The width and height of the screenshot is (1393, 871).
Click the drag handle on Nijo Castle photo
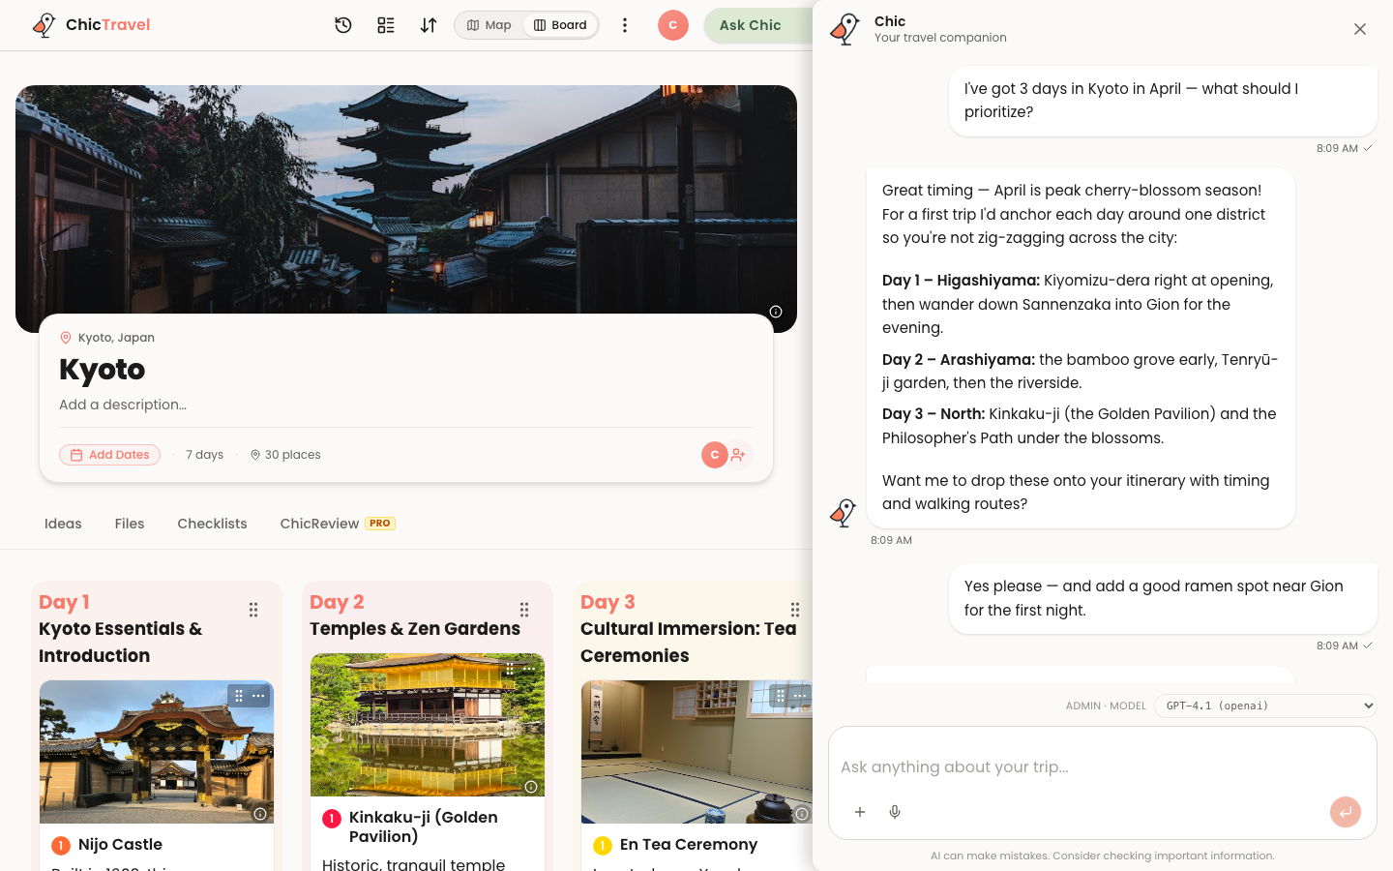click(x=239, y=696)
